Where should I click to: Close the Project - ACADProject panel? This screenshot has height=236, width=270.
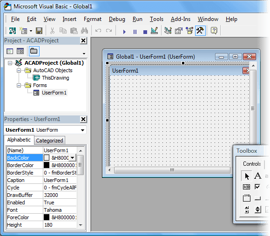pos(83,40)
